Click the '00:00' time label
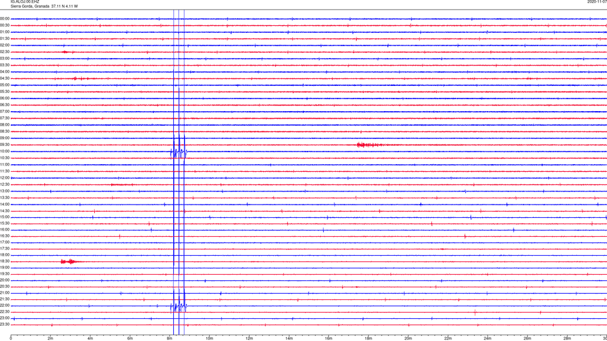 4,18
